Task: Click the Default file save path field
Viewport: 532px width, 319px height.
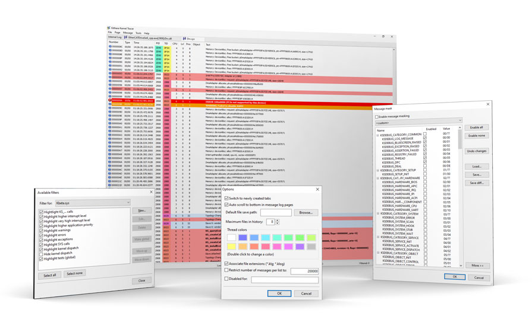Action: [x=276, y=212]
